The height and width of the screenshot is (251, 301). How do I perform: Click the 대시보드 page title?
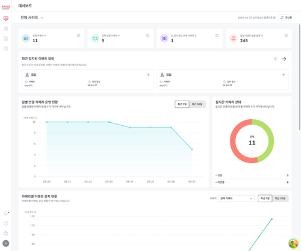25,6
